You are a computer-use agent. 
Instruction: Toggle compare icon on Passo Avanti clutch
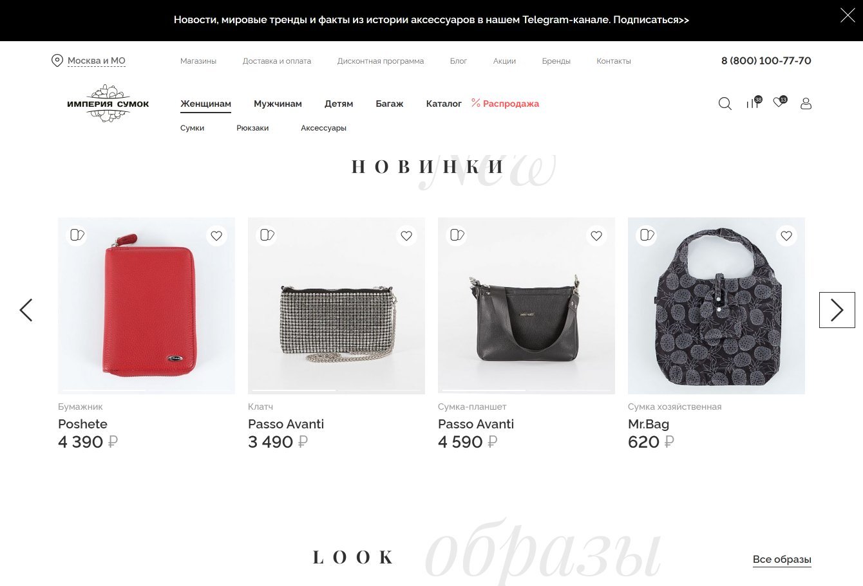tap(267, 235)
